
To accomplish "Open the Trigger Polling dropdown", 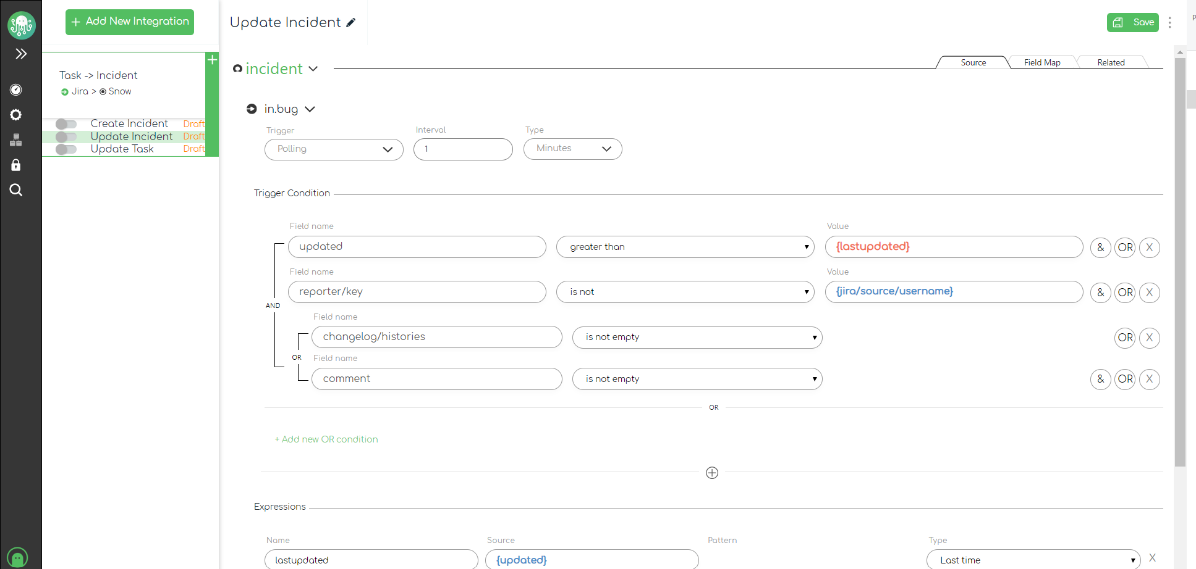I will tap(334, 149).
